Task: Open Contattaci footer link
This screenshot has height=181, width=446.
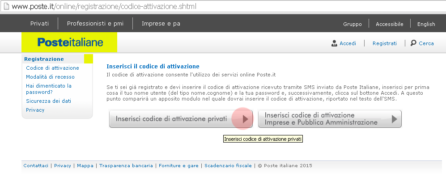Action: point(36,166)
